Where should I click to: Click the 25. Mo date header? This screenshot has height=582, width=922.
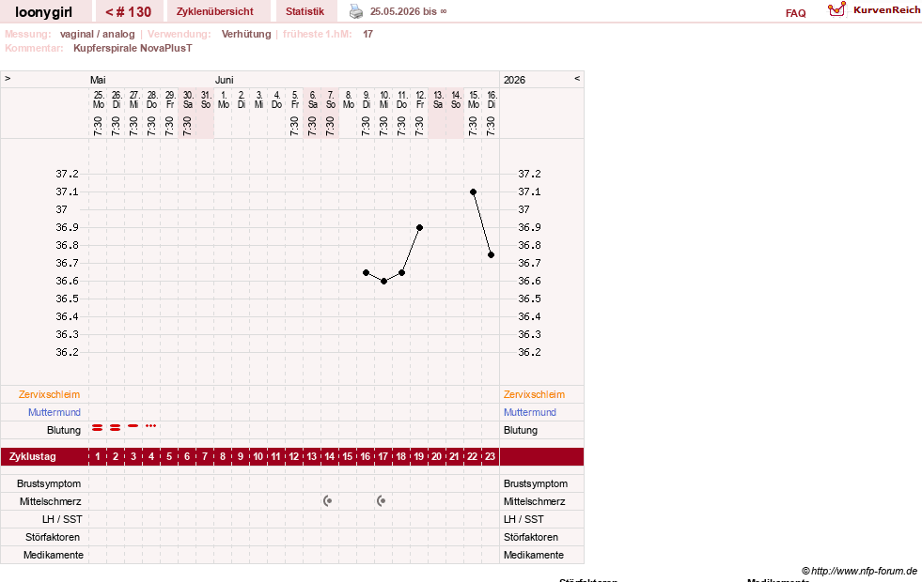(x=99, y=100)
